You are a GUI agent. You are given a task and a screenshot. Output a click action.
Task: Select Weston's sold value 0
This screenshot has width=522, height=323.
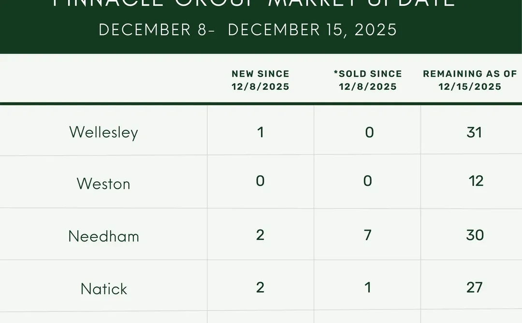coord(367,181)
